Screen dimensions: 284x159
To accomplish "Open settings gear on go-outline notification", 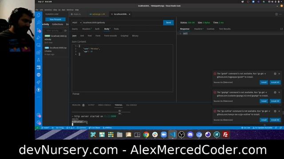I will (275, 111).
